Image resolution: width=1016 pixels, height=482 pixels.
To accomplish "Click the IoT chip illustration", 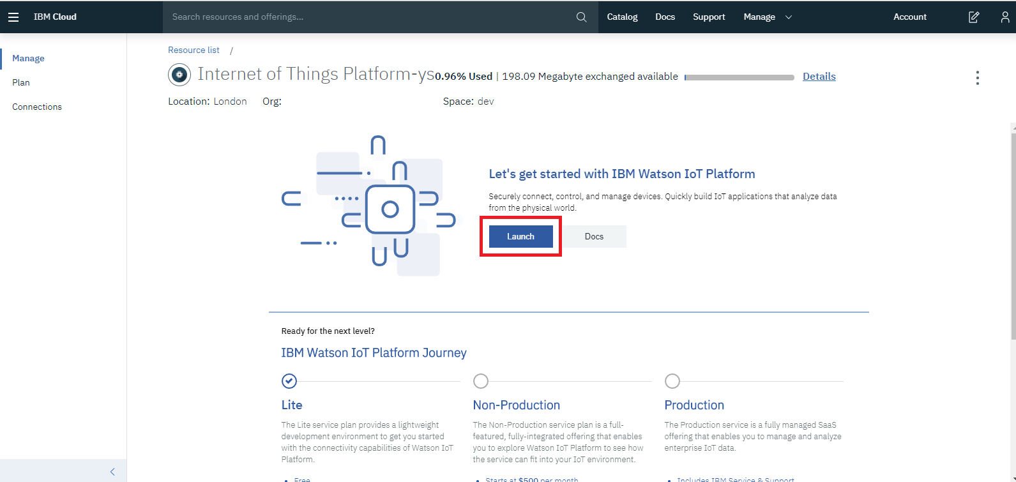I will 370,206.
